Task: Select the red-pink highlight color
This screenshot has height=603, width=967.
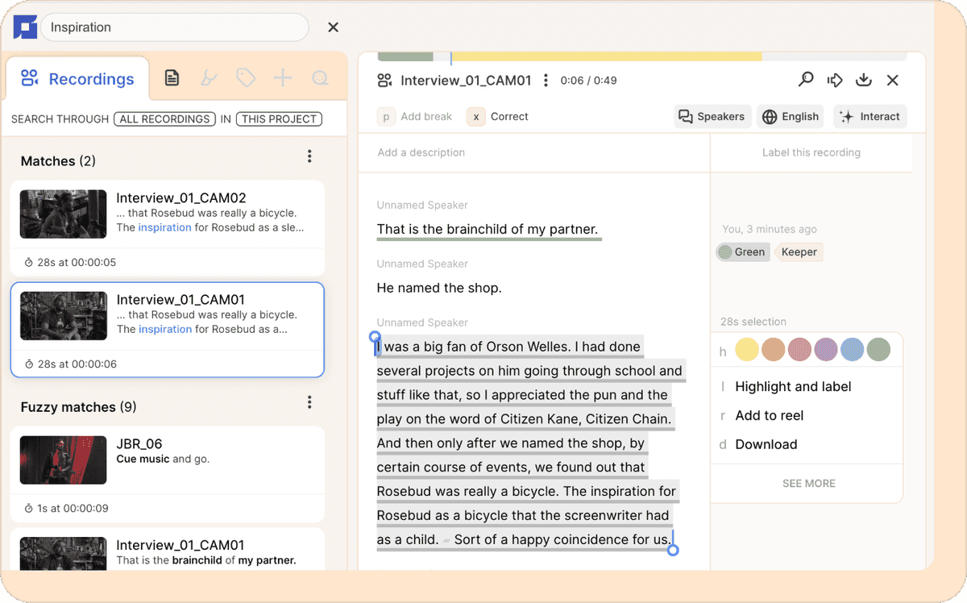Action: [799, 349]
